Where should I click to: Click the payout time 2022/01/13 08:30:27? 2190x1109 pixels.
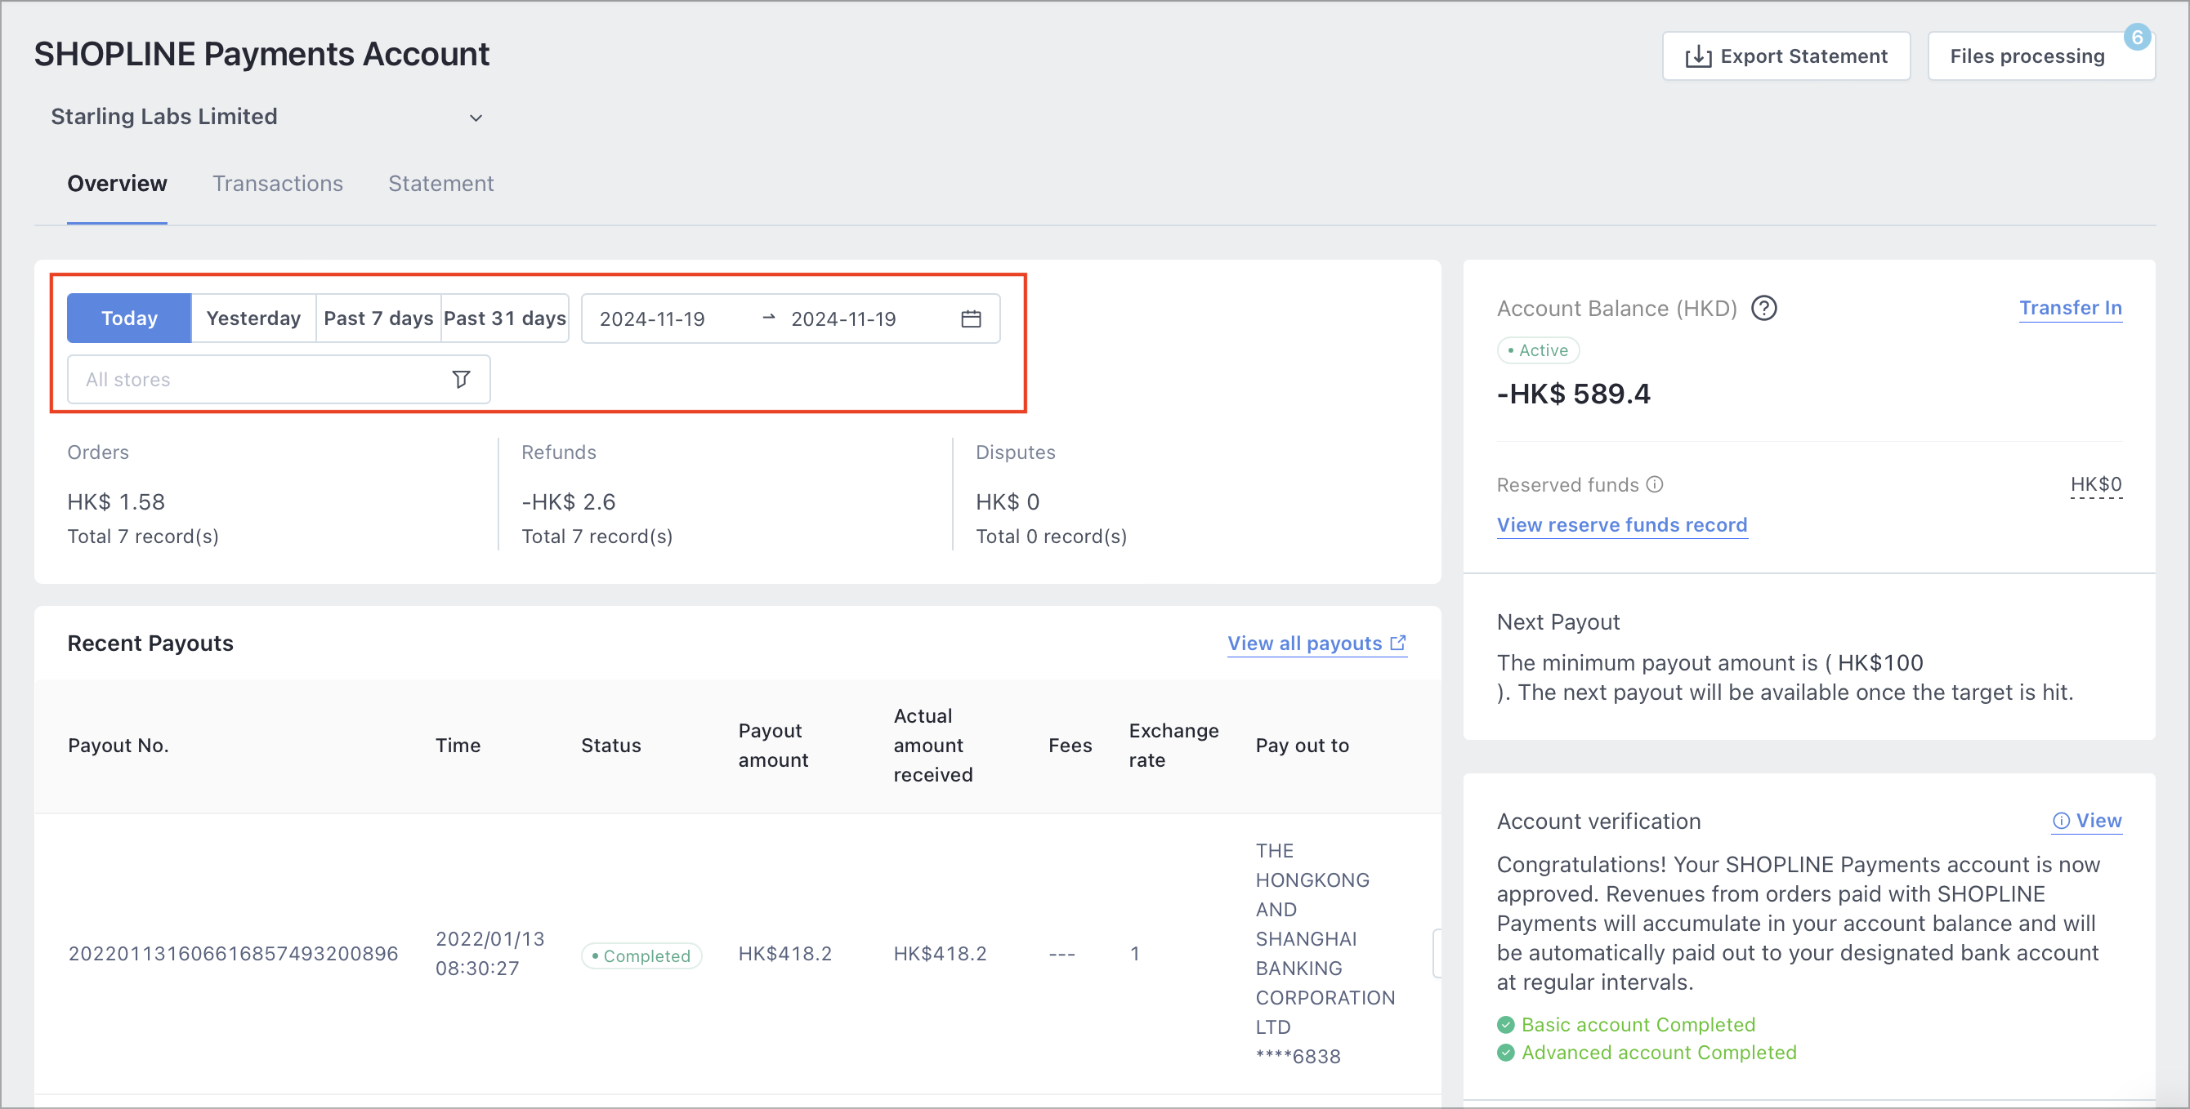pyautogui.click(x=489, y=954)
